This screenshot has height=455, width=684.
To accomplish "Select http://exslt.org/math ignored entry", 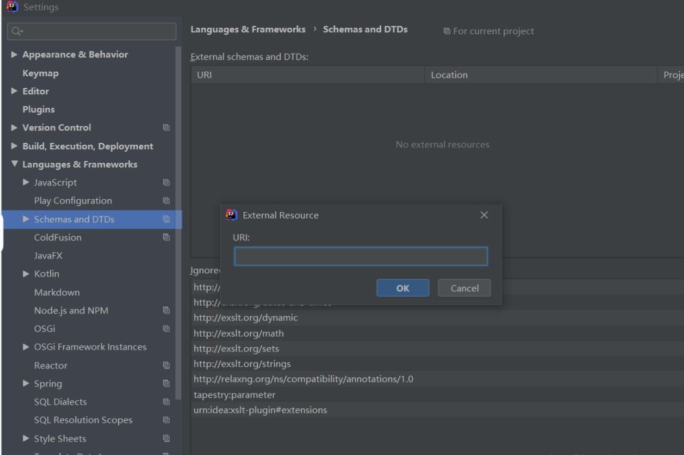I will tap(437, 333).
